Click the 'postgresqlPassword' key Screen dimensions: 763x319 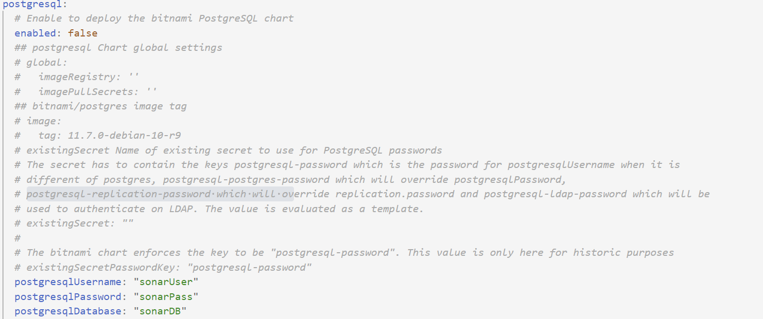(x=68, y=297)
